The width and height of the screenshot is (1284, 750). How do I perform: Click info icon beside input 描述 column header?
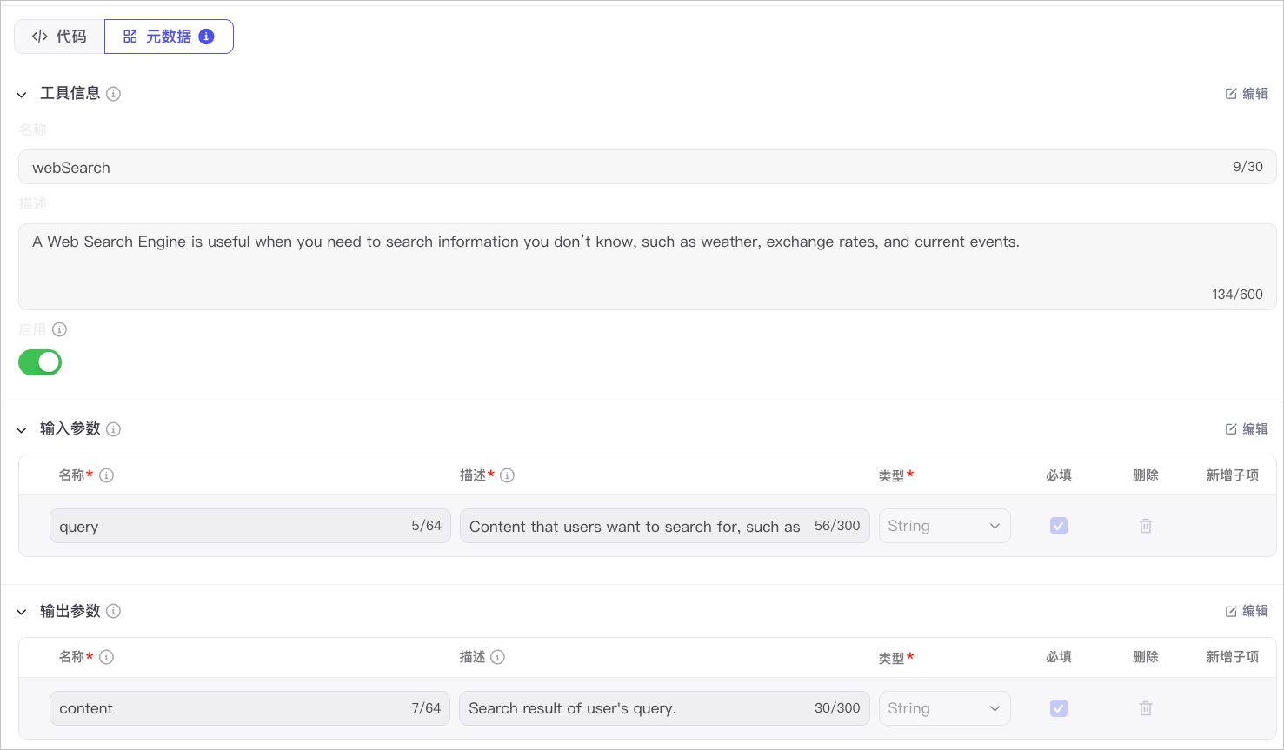pyautogui.click(x=507, y=475)
